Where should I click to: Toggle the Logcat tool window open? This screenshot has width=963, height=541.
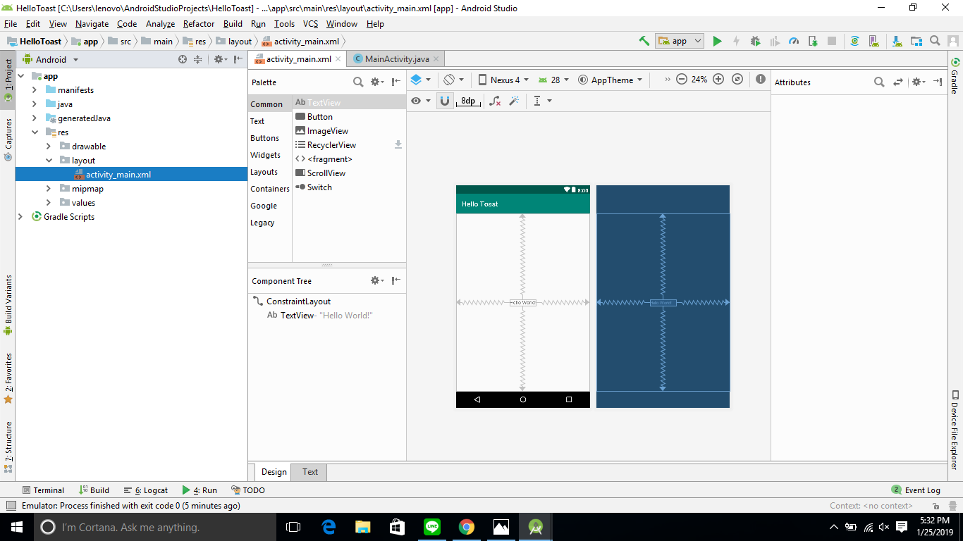(146, 490)
